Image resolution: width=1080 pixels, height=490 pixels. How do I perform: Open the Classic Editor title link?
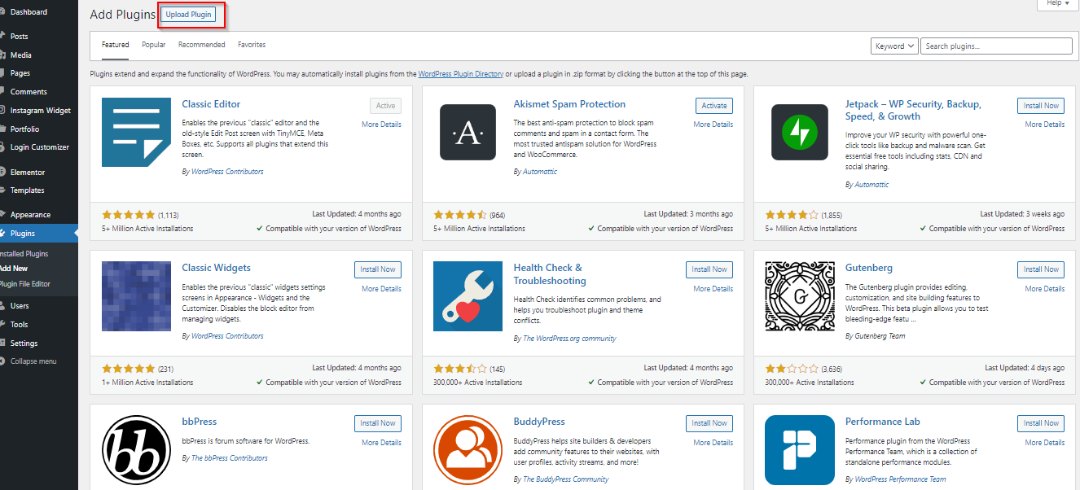tap(212, 104)
